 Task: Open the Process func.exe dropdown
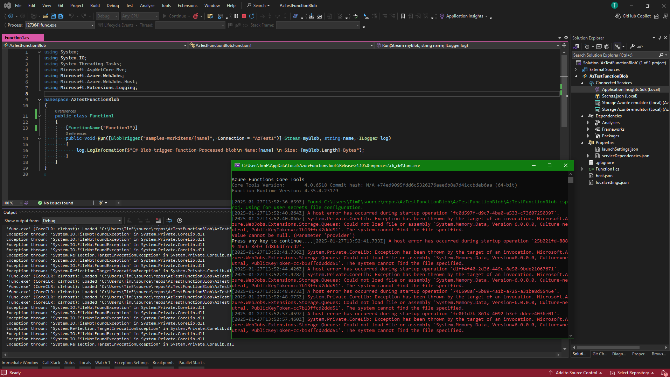tap(60, 25)
